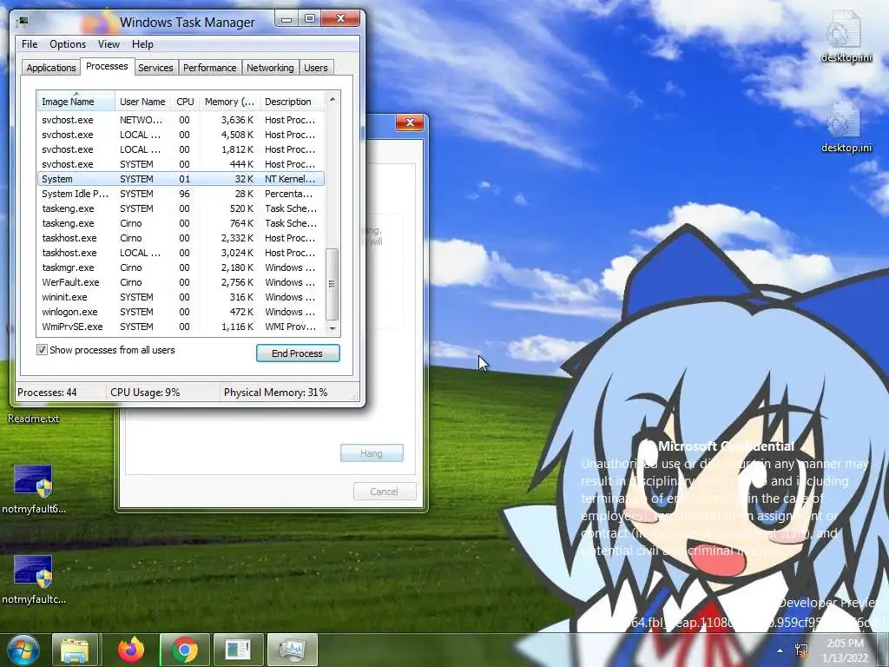Switch to the Networking tab
The width and height of the screenshot is (889, 667).
[271, 68]
